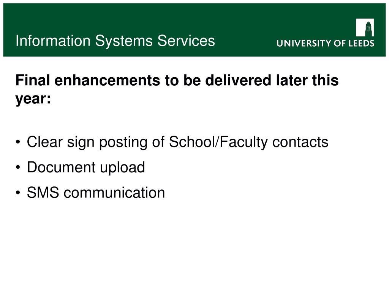The height and width of the screenshot is (291, 389).
Task: Click the word contacts in first bullet
Action: [300, 142]
